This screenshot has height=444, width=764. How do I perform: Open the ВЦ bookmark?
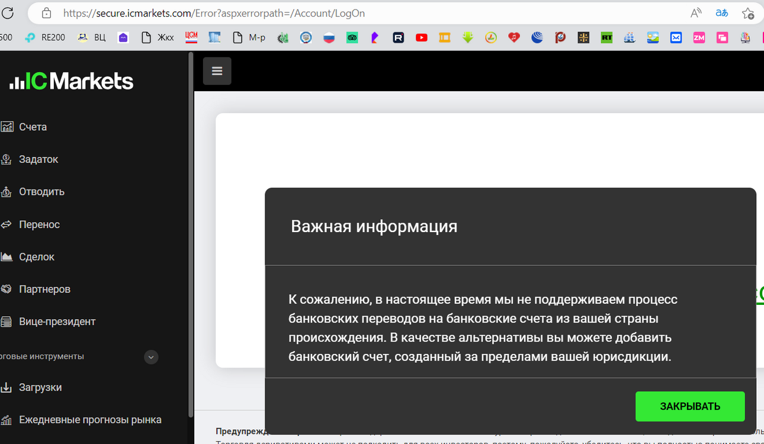pos(92,37)
